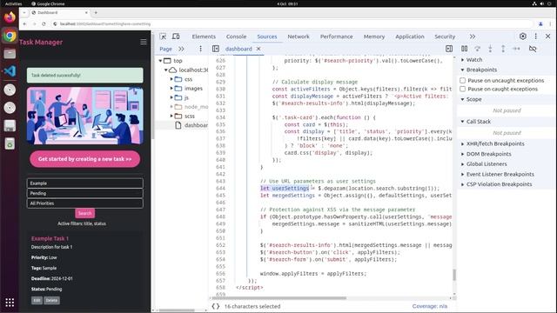Click the browser back arrow
This screenshot has width=557, height=313.
[x=25, y=23]
